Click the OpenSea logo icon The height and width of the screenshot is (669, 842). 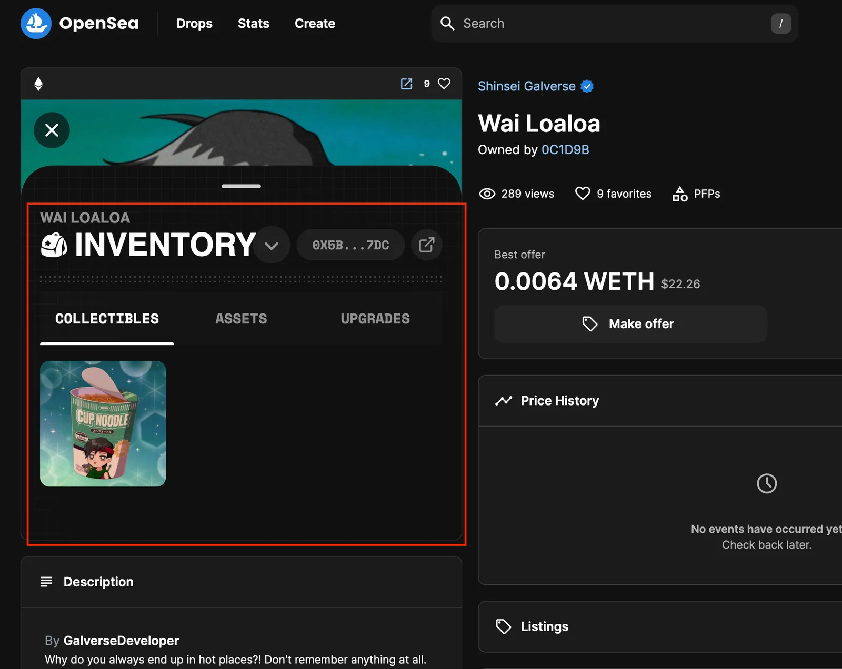tap(36, 24)
